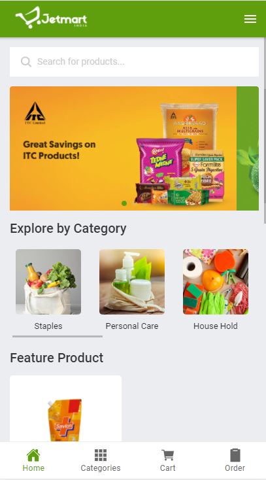This screenshot has height=480, width=266.
Task: Click the Personal Care label
Action: coord(132,326)
